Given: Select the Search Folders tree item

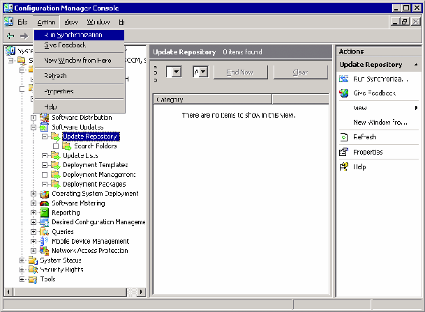Looking at the screenshot, I should [x=96, y=146].
